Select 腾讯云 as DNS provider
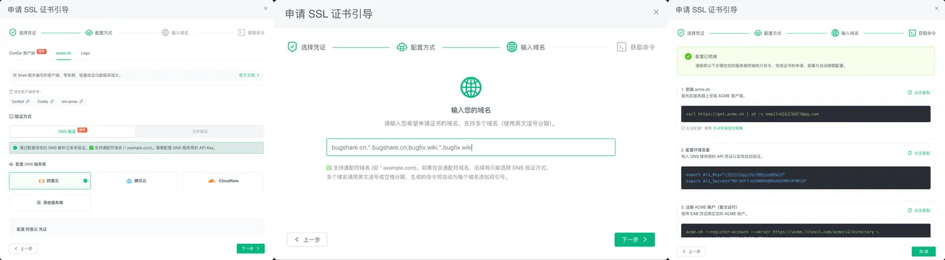The width and height of the screenshot is (945, 260). (136, 181)
